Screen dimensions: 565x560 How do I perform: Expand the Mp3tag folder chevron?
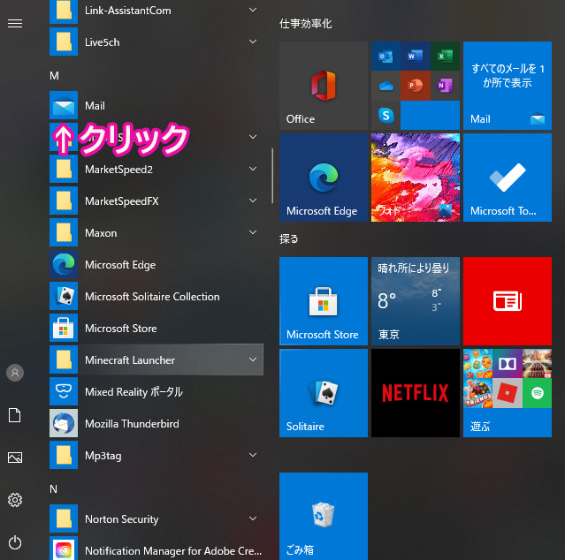[253, 455]
